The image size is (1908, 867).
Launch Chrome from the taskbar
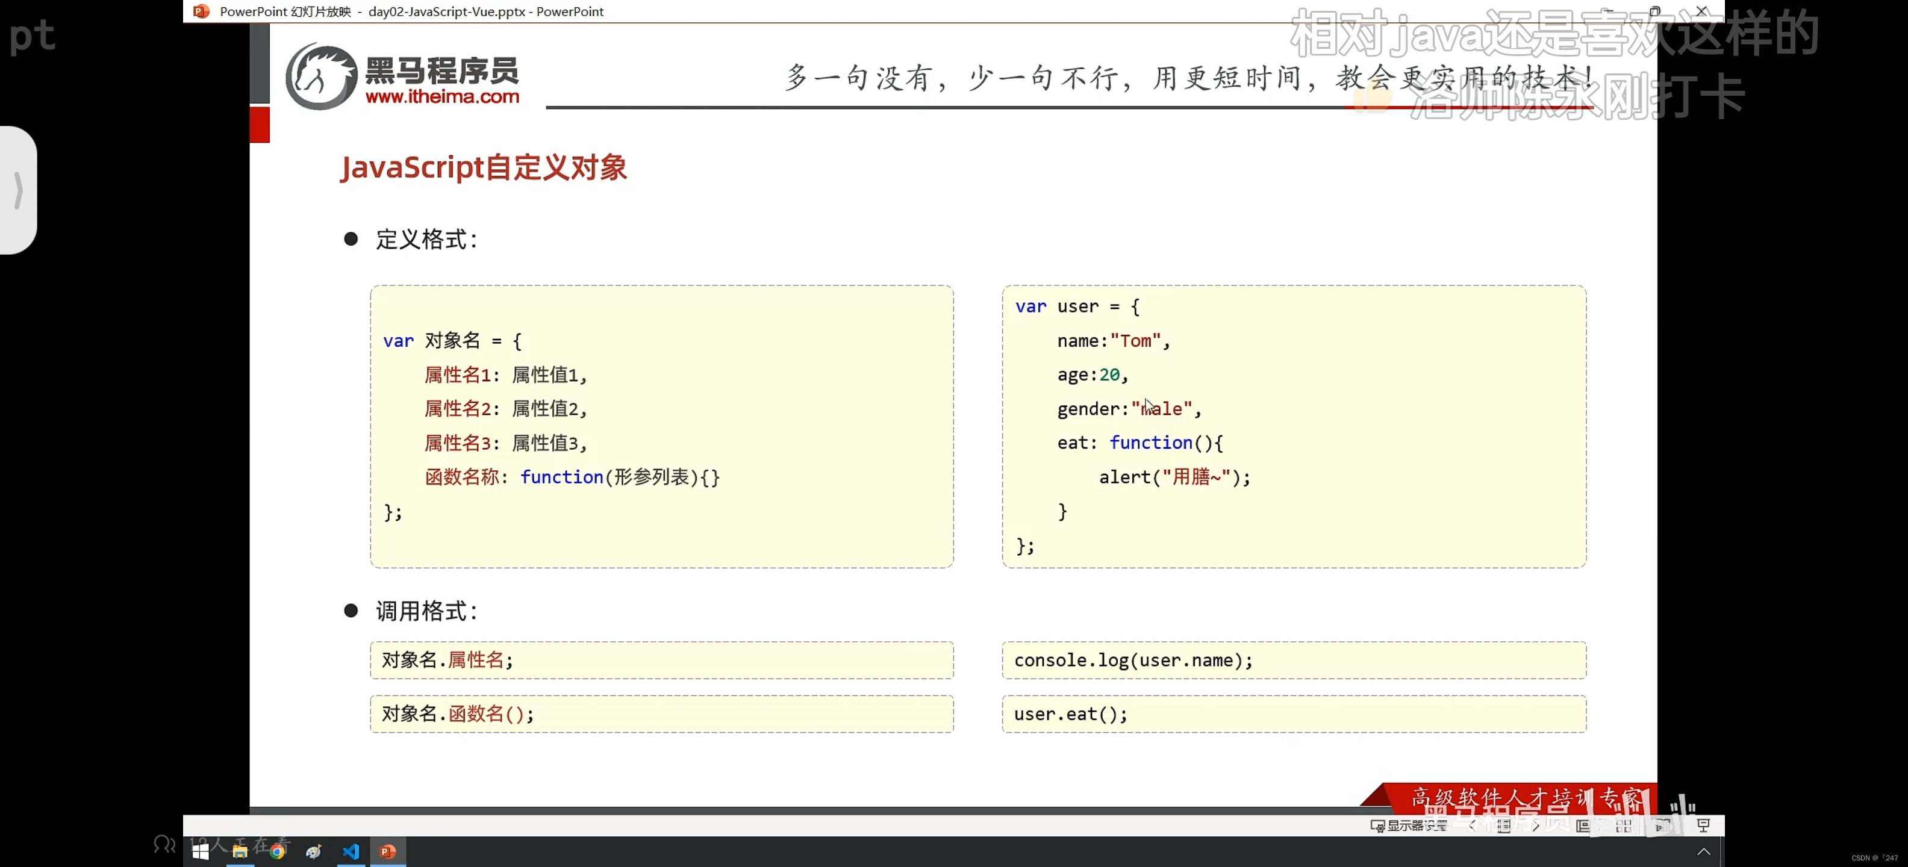pyautogui.click(x=277, y=851)
